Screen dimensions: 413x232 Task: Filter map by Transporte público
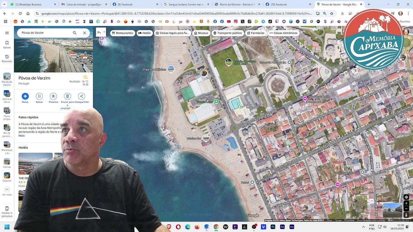[x=227, y=33]
